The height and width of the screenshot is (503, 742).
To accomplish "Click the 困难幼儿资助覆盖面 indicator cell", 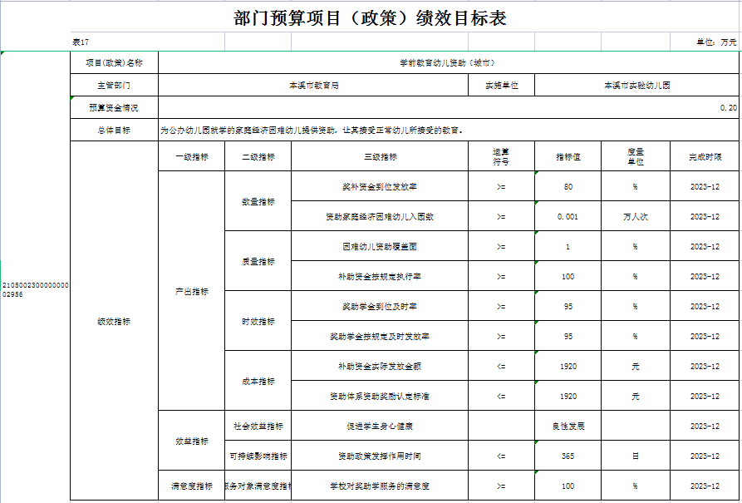I will pos(380,246).
